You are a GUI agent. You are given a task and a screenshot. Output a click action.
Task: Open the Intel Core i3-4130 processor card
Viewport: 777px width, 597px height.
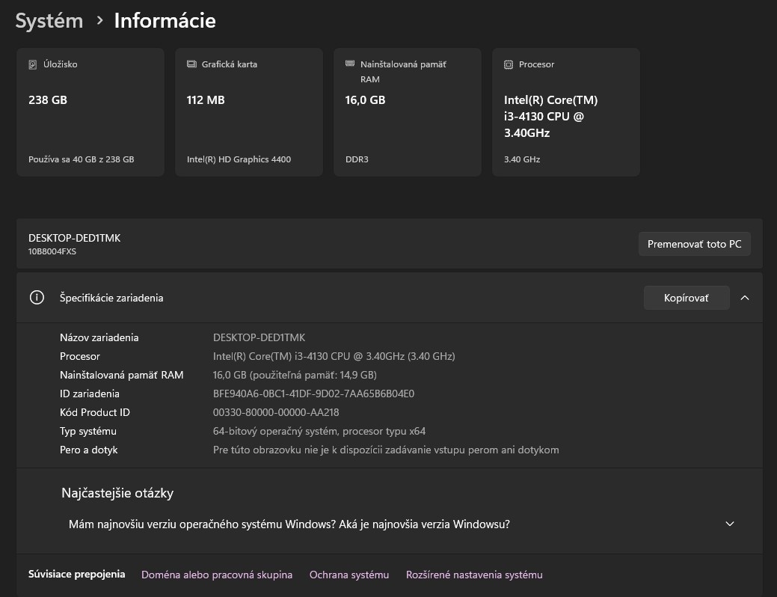[x=565, y=111]
